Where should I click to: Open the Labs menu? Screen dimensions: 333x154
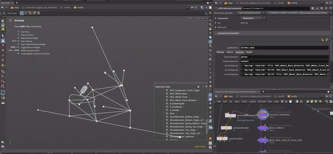[270, 102]
